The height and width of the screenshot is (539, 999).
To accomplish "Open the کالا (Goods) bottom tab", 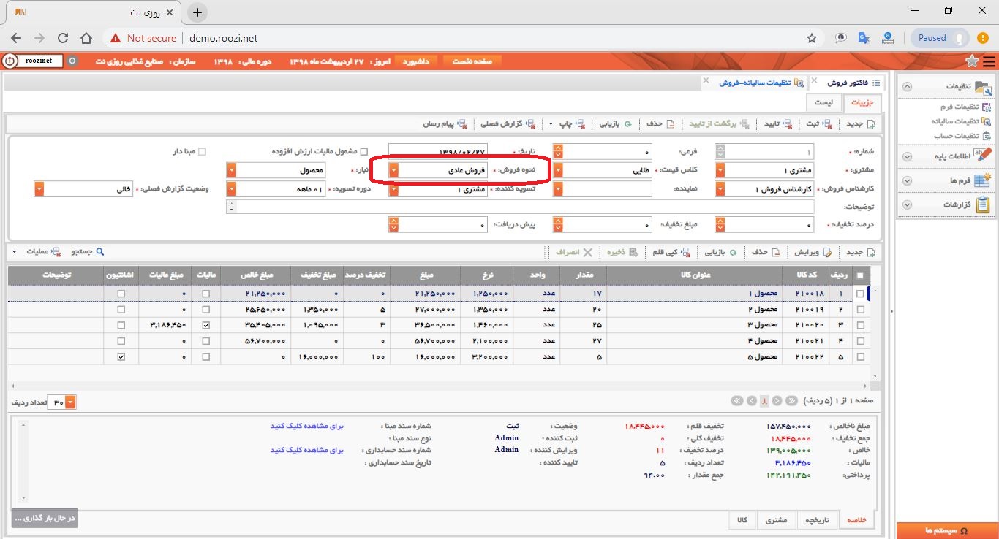I will point(742,520).
